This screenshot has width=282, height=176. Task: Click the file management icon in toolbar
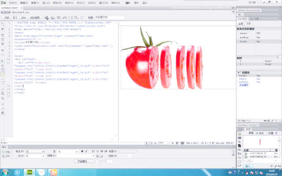tap(59, 18)
